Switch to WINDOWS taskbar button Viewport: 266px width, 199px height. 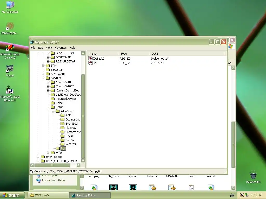tap(48, 195)
